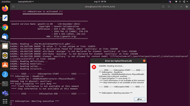Click 'Copyright : Geant4 Collaboration' line
The image size is (190, 106).
pyautogui.click(x=59, y=26)
